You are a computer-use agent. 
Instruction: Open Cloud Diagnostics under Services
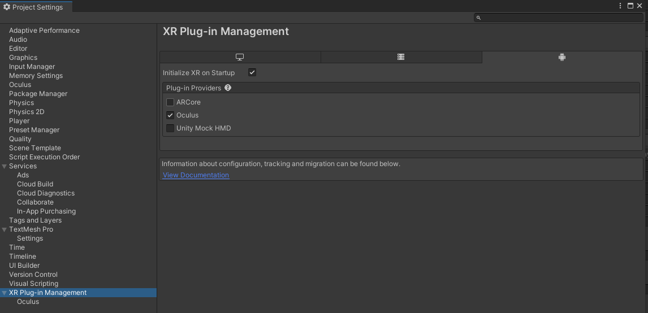[x=46, y=193]
